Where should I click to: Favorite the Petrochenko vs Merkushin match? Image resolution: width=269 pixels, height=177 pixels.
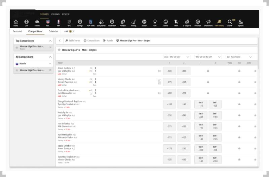255,93
